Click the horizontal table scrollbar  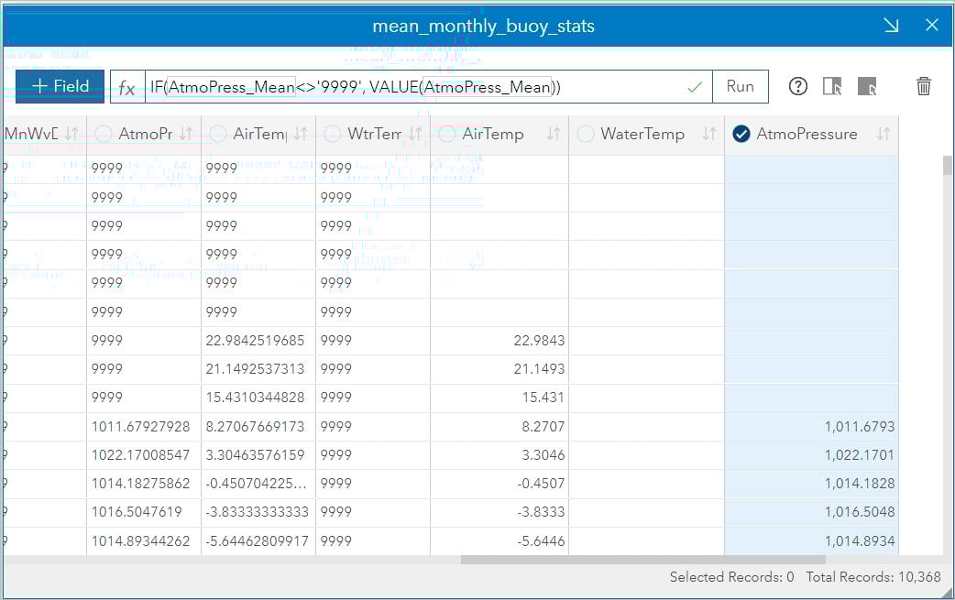596,557
